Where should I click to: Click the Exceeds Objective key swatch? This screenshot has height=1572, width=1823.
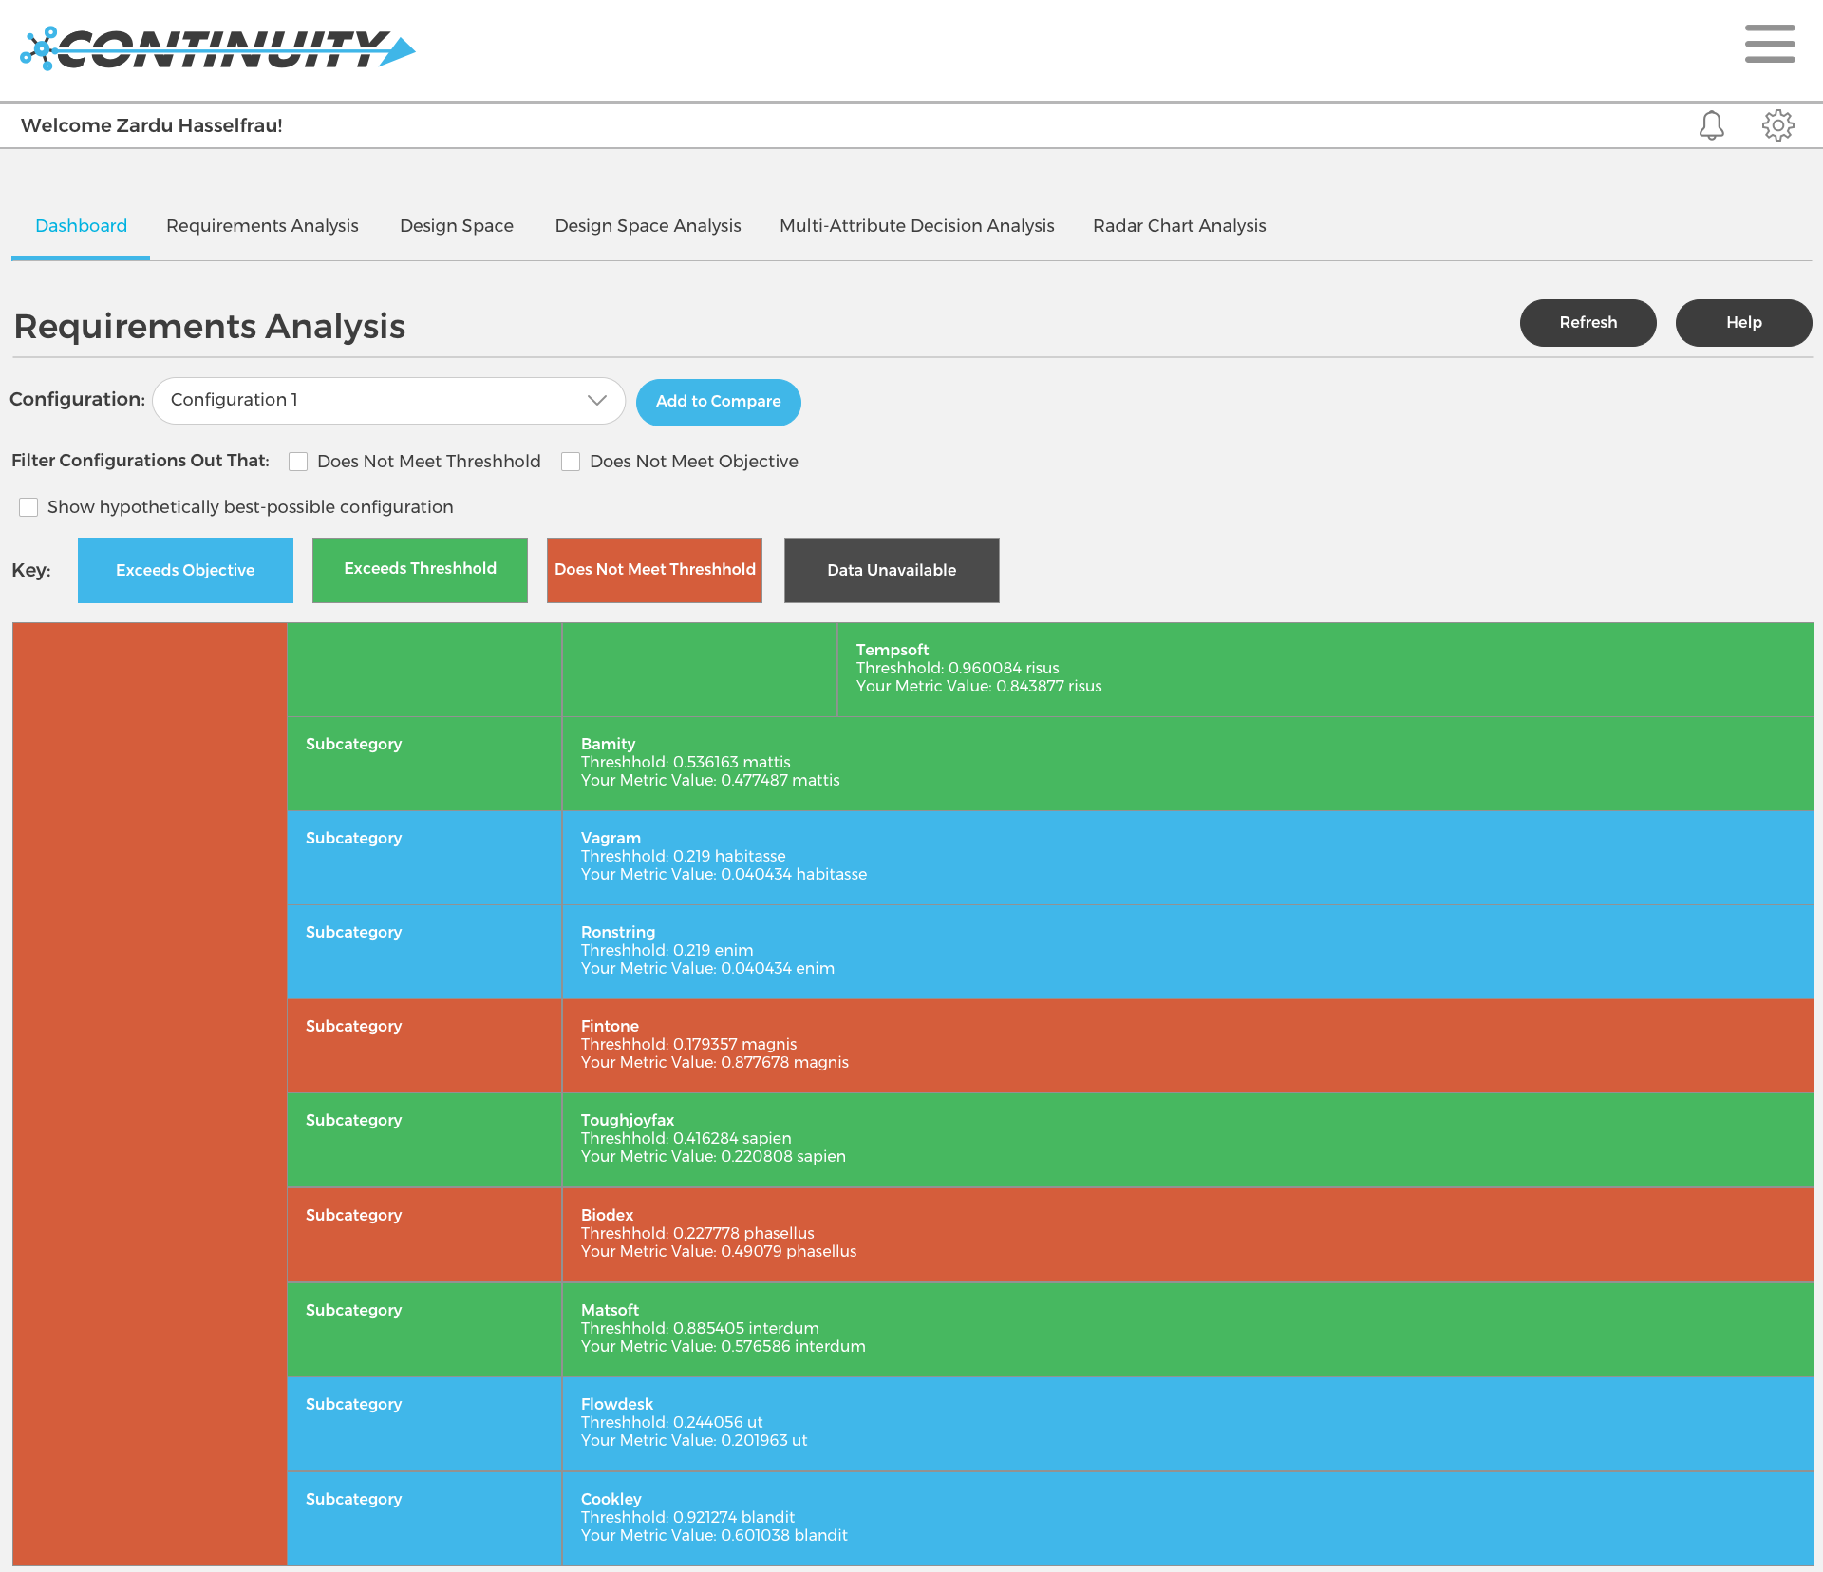185,570
